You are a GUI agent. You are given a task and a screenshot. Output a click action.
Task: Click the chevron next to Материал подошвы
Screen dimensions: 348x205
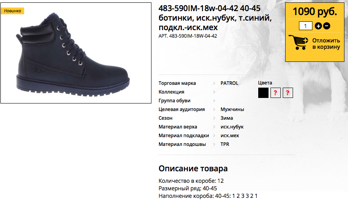coord(214,144)
